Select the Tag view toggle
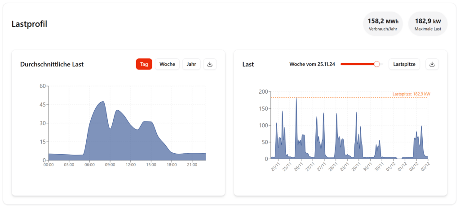This screenshot has height=208, width=460. [x=144, y=64]
